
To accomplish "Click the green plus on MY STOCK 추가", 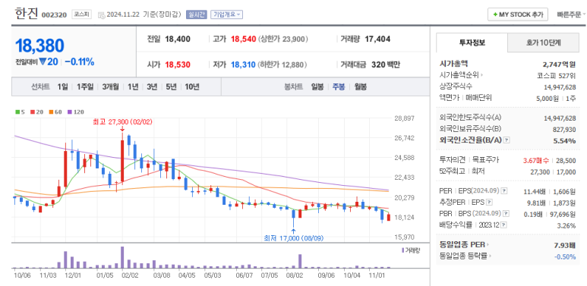I will point(495,14).
